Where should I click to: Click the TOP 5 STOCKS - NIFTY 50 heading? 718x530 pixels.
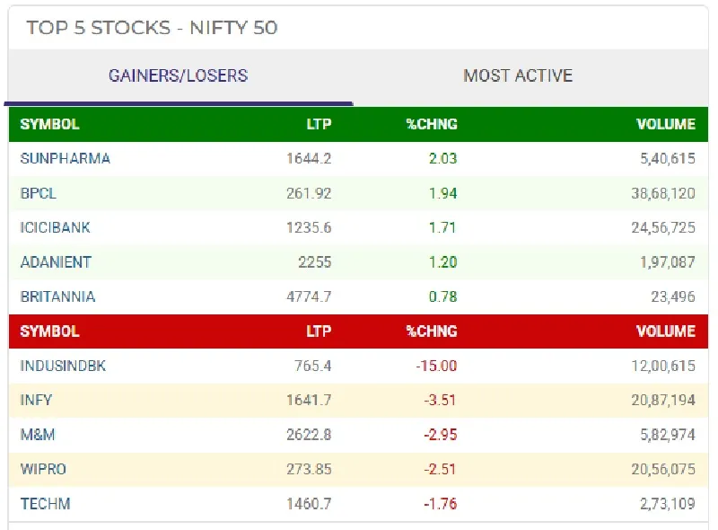coord(152,28)
